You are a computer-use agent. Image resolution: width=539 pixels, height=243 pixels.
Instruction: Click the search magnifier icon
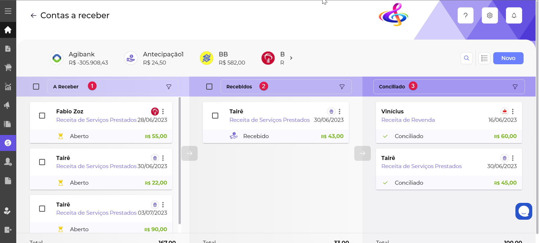point(467,58)
